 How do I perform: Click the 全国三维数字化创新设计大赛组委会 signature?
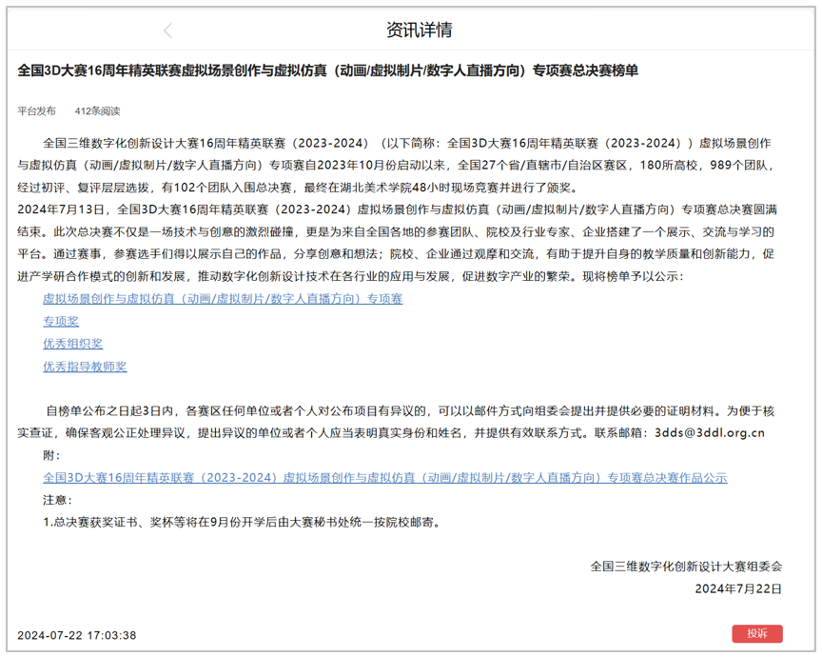tap(686, 567)
